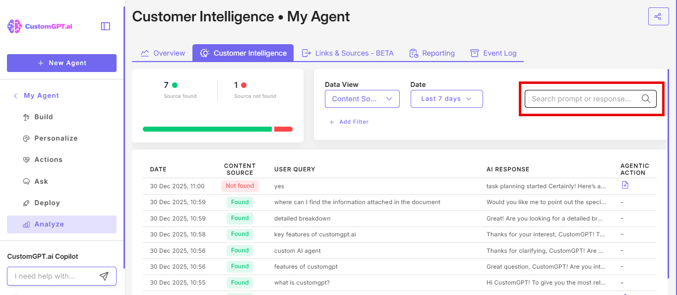This screenshot has width=677, height=295.
Task: Click the '7 Source found' counter
Action: point(180,90)
